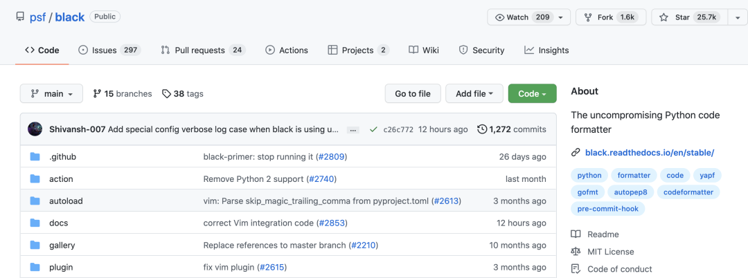Open the Pull requests tab
748x278 pixels.
202,50
